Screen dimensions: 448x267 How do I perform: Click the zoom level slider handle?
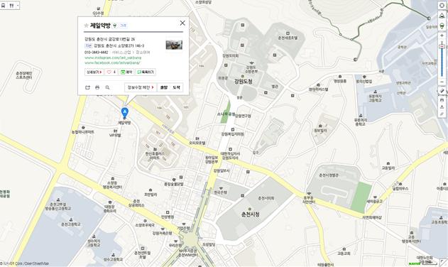coord(442,47)
